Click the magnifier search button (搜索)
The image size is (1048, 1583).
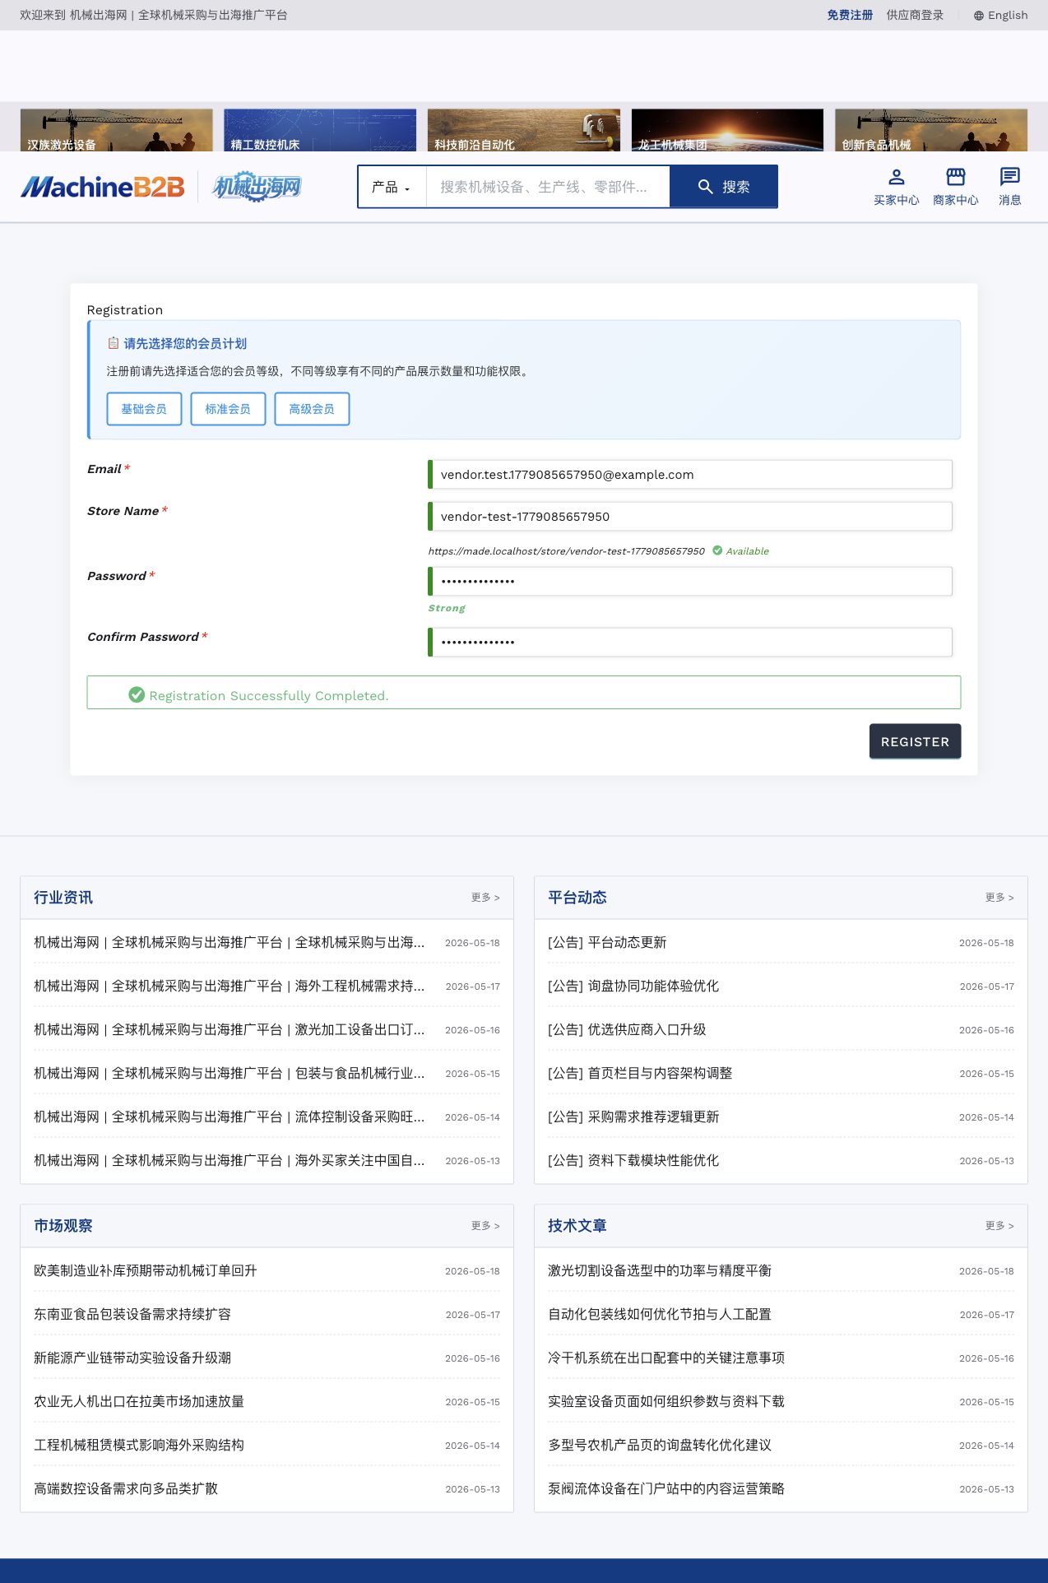[723, 187]
